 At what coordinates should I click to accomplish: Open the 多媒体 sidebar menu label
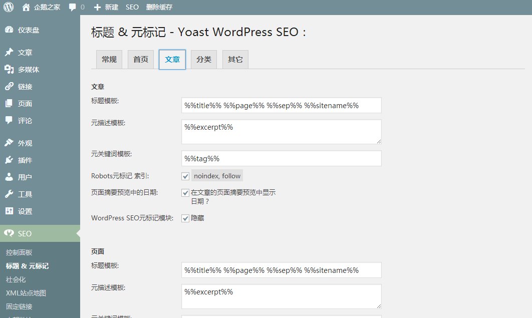point(29,70)
